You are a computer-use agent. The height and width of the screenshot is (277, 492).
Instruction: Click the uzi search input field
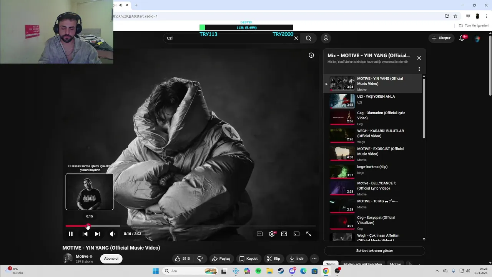[x=229, y=38]
